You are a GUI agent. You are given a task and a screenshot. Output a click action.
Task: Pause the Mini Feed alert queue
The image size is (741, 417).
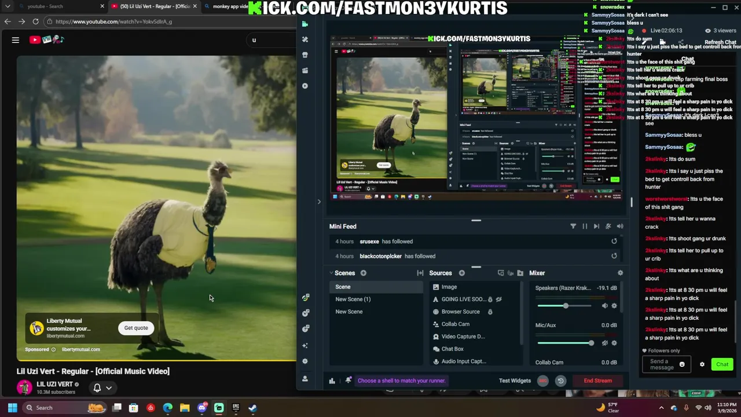pos(585,226)
